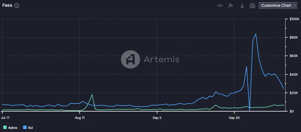Screen dimensions: 301x132
Task: Click the blue Sui color swatch
Action: point(25,127)
